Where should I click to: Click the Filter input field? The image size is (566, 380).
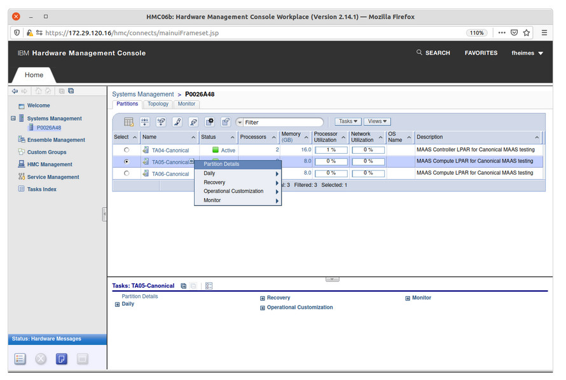(x=282, y=122)
